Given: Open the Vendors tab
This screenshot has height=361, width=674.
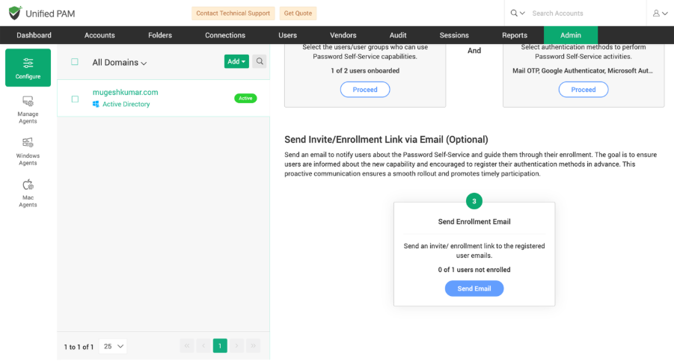Looking at the screenshot, I should [x=343, y=35].
